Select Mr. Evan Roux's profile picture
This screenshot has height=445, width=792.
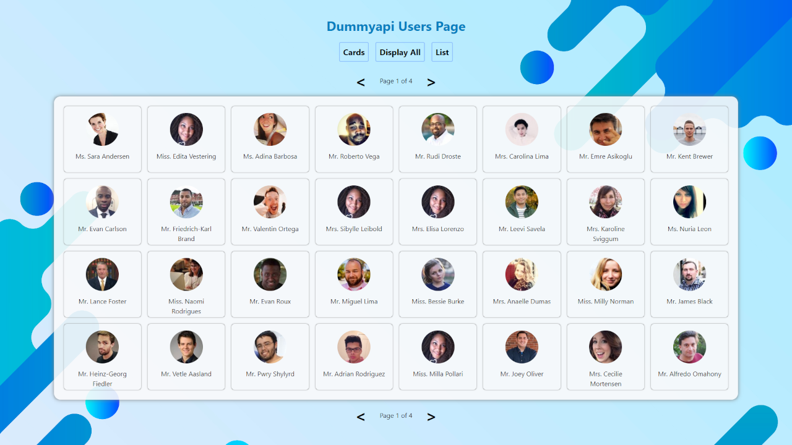click(x=270, y=274)
